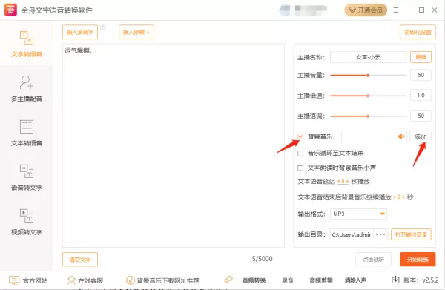Click the 主播语调 value box showing 50
Viewport: 445px width, 290px height.
[421, 116]
